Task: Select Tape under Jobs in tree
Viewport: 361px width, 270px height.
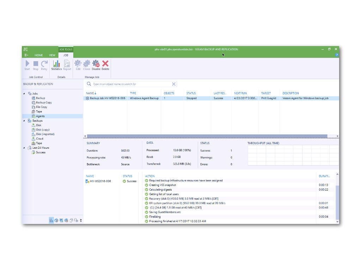Action: (x=37, y=111)
